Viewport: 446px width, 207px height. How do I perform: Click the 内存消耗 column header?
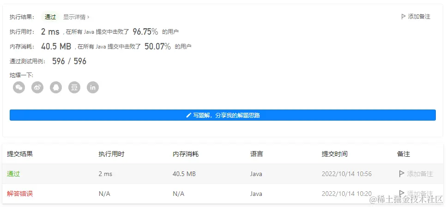pos(186,154)
